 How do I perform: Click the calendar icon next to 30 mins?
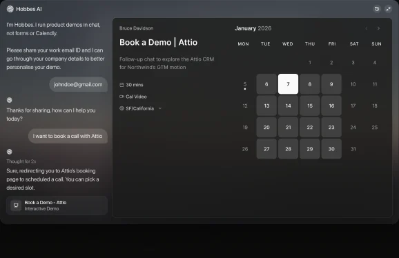pos(121,85)
